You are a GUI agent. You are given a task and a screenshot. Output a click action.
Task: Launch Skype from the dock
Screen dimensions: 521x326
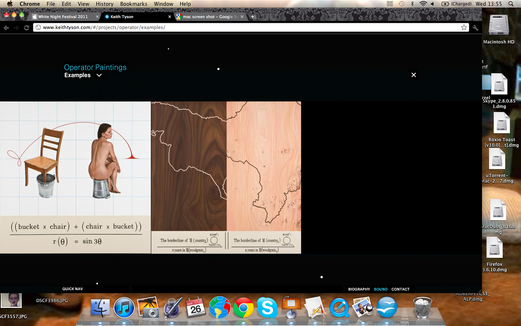click(267, 308)
